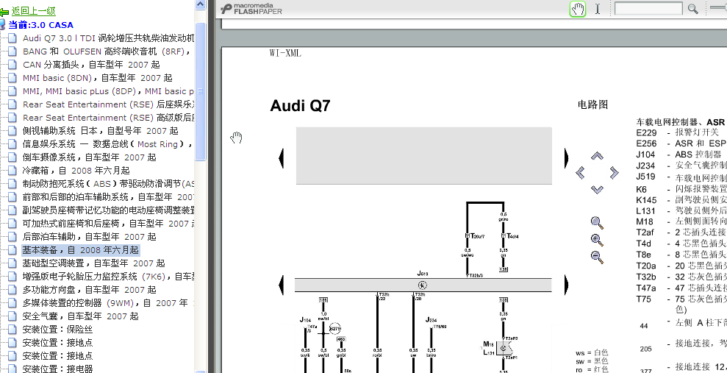Open 可加热式前座椅和后座椅 document
Viewport: 727px width, 373px height.
(x=109, y=223)
